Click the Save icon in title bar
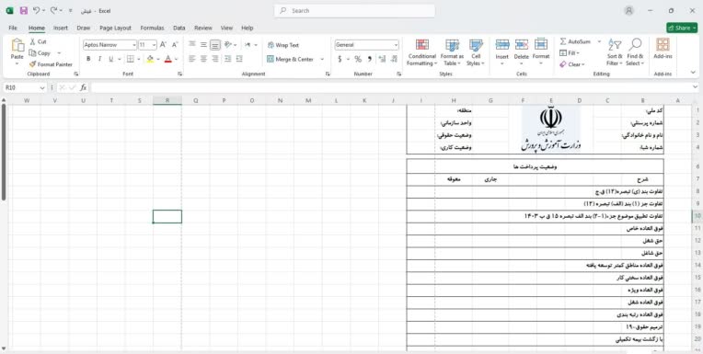 pos(24,10)
